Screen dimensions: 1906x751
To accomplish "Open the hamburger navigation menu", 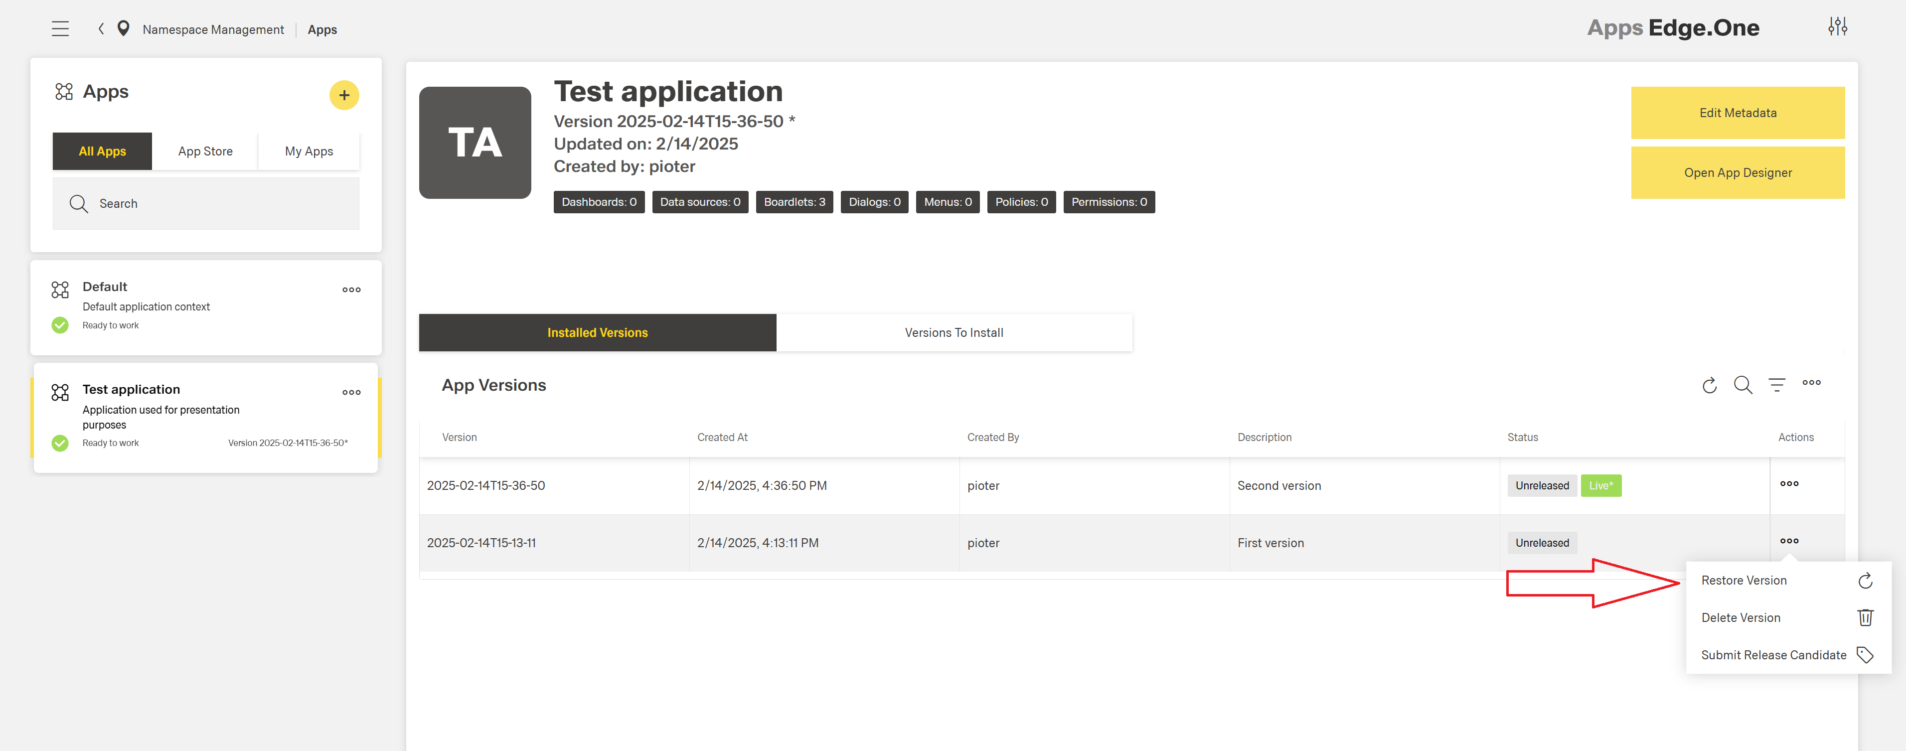I will pyautogui.click(x=60, y=28).
